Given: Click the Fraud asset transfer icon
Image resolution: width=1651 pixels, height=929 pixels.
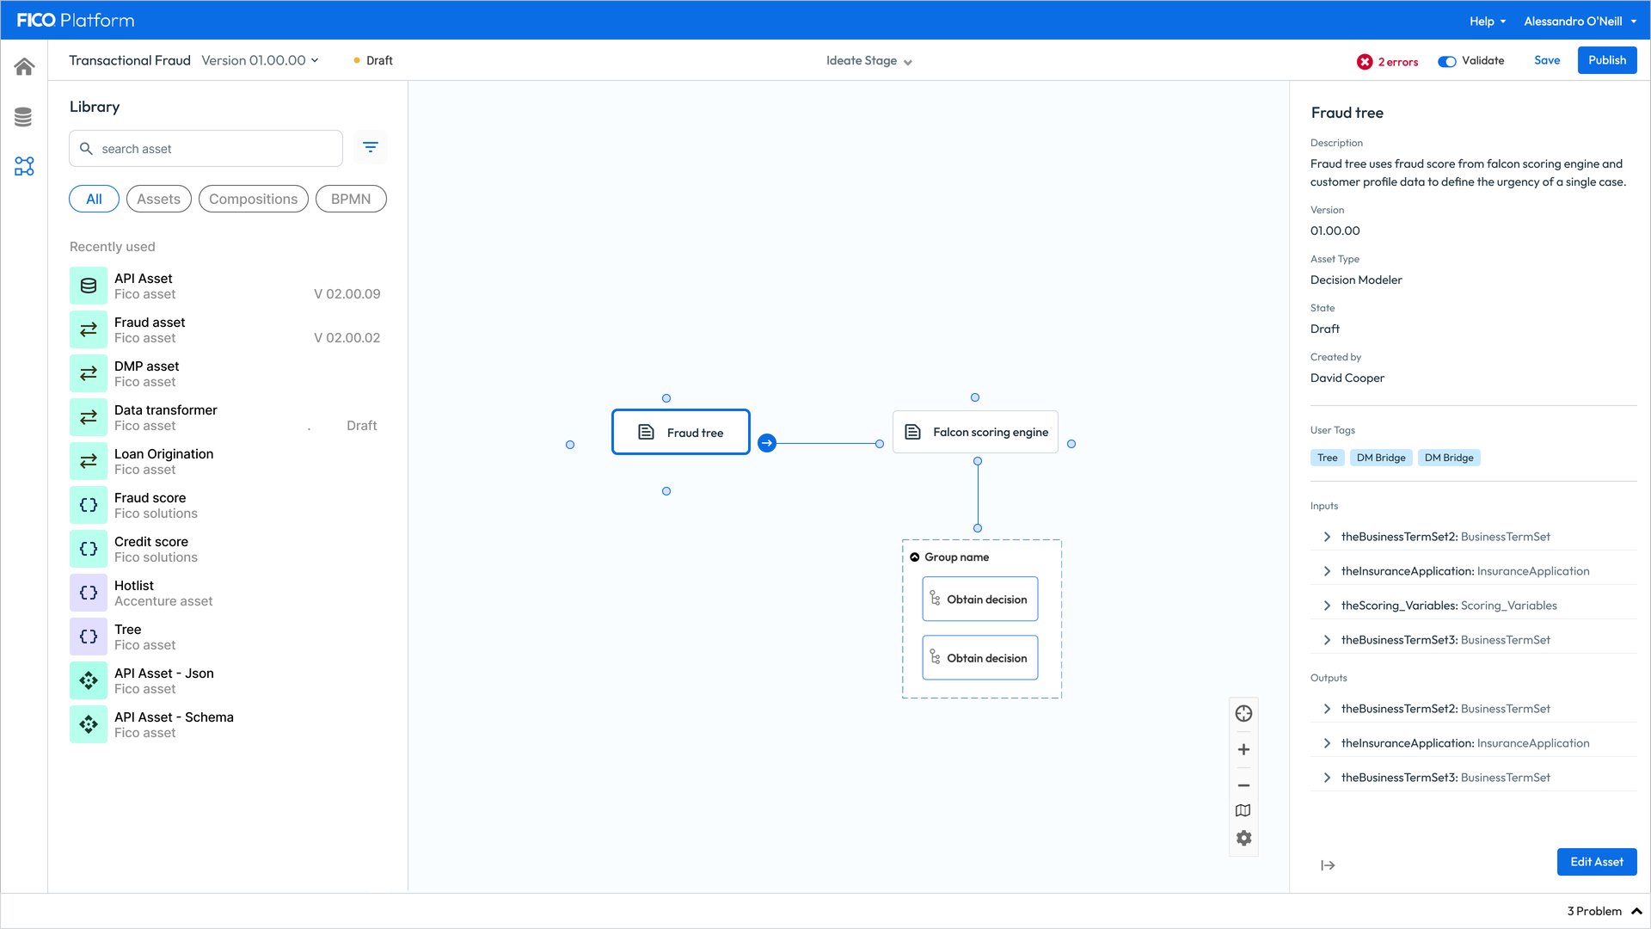Looking at the screenshot, I should point(89,329).
